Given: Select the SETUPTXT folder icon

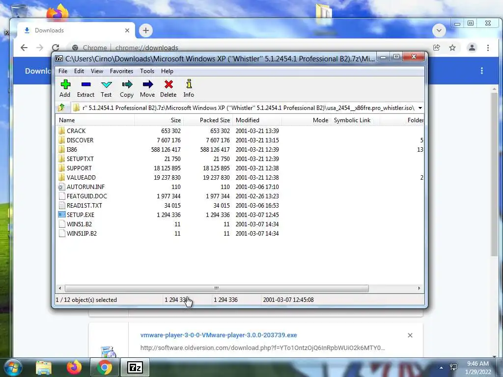Looking at the screenshot, I should (61, 159).
